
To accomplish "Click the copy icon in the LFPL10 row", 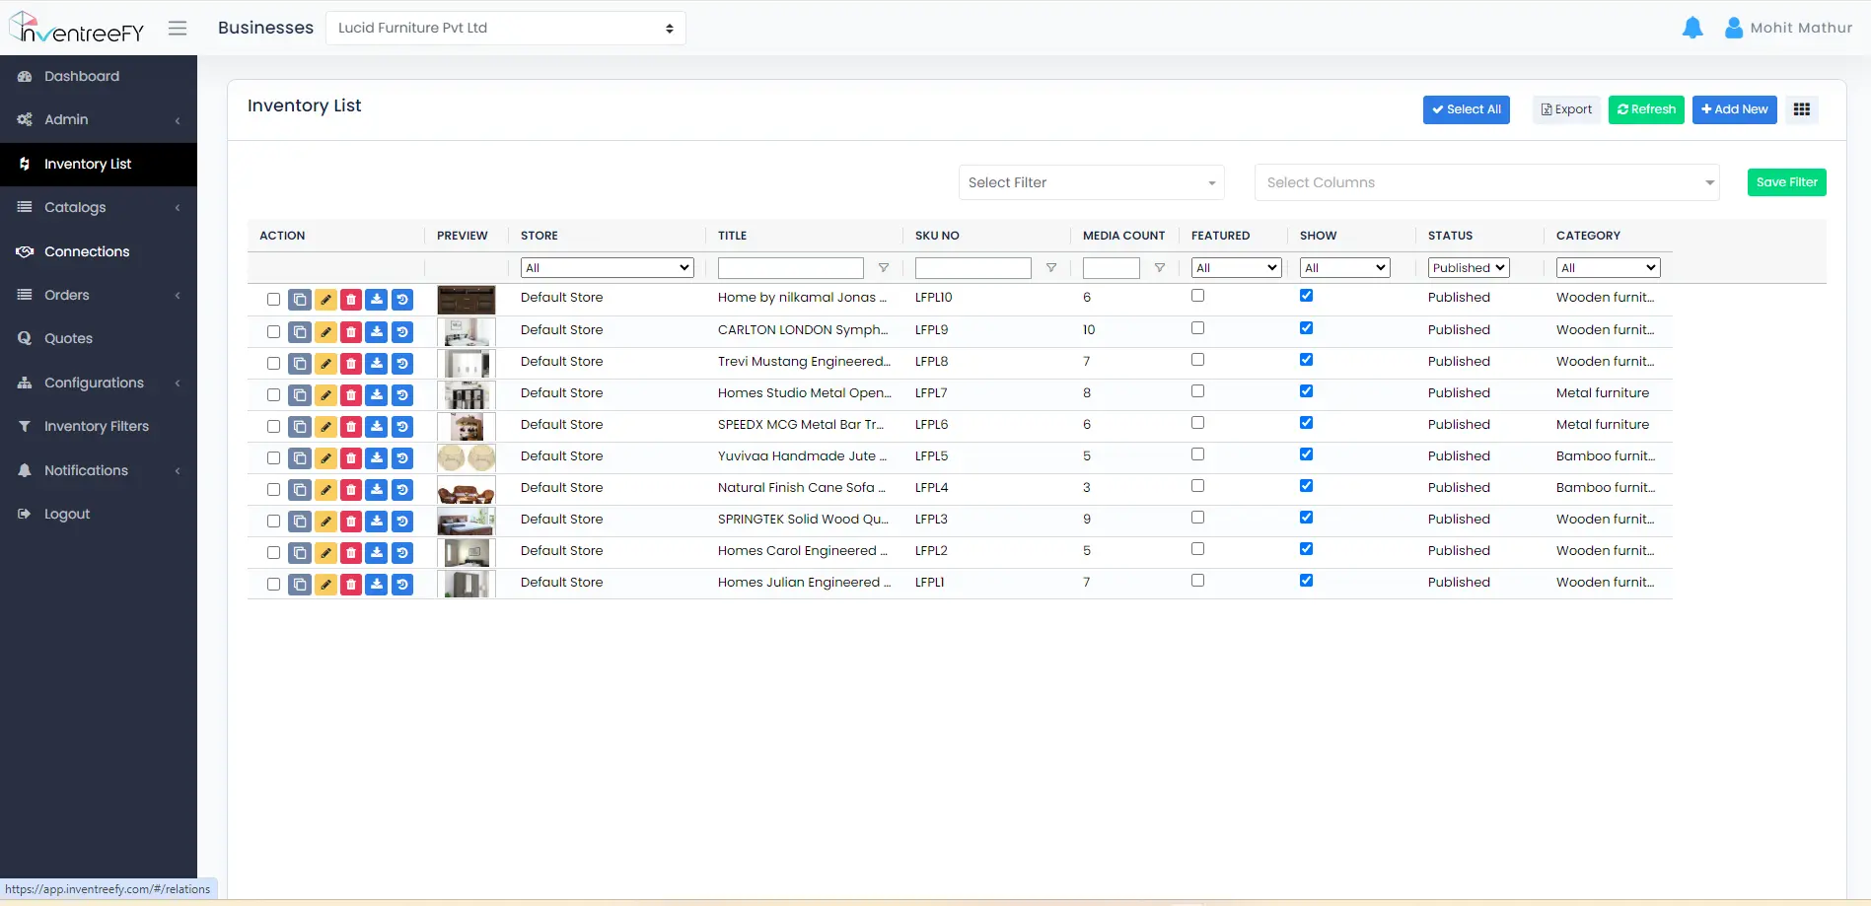I will 300,300.
